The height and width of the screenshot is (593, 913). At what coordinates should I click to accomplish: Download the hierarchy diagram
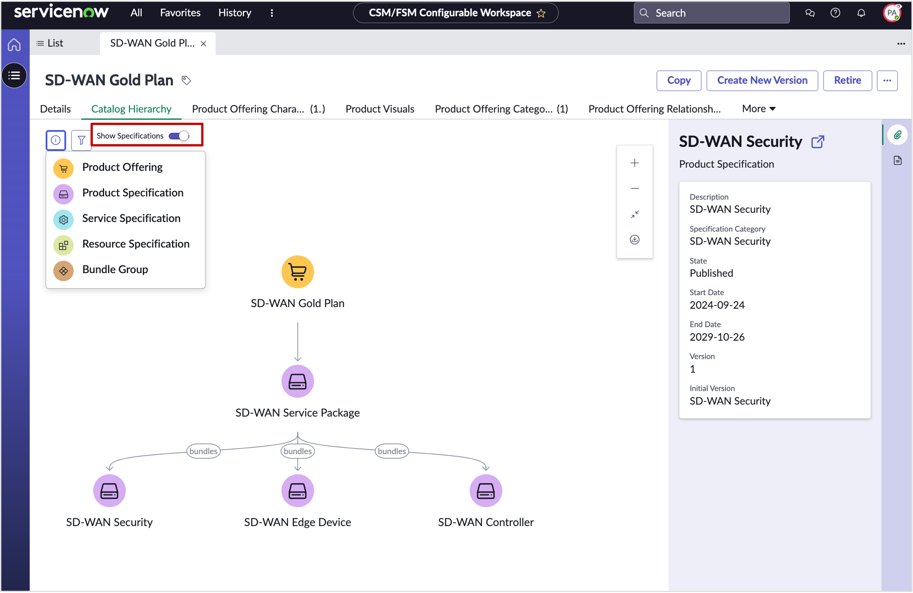tap(635, 240)
